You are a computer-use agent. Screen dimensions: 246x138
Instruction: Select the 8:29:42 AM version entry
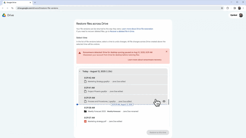[x=123, y=80]
